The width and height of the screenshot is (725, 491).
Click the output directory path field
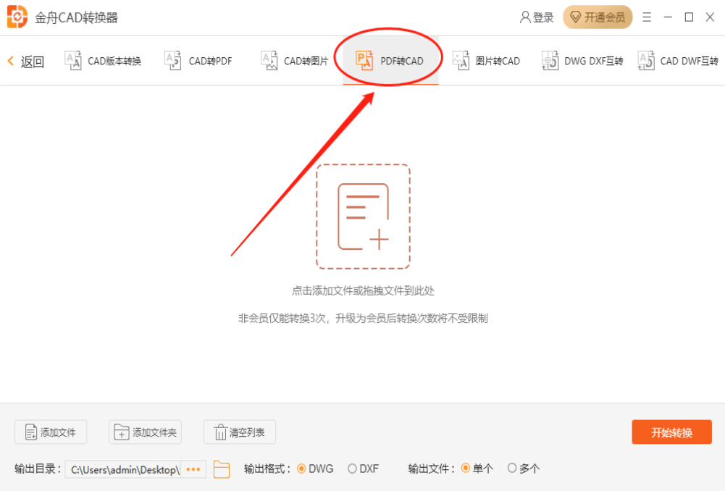(x=123, y=469)
